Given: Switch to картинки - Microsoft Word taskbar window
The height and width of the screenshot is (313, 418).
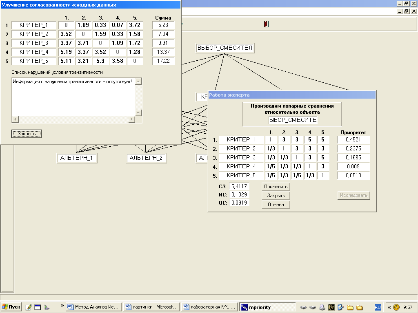Looking at the screenshot, I should pos(151,307).
